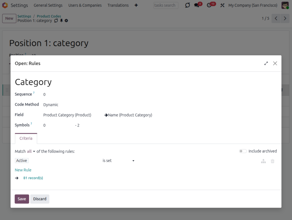Open the Match all dropdown
Image resolution: width=292 pixels, height=220 pixels.
coord(31,151)
